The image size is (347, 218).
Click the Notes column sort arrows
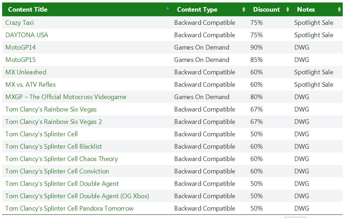339,10
